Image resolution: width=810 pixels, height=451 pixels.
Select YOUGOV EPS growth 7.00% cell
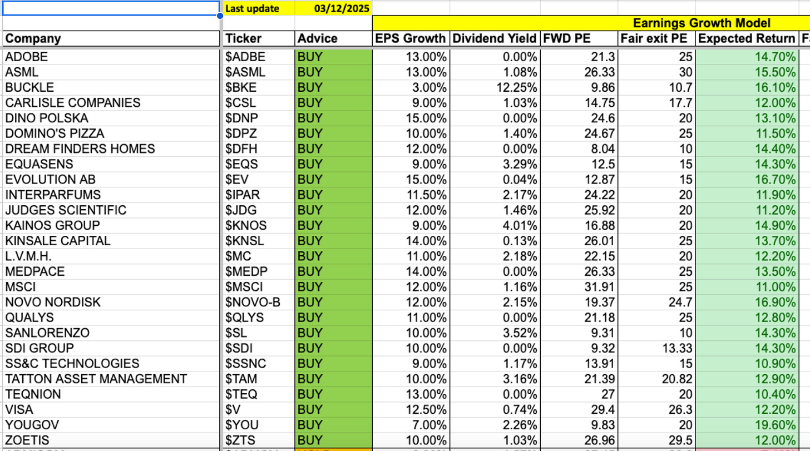pyautogui.click(x=411, y=425)
